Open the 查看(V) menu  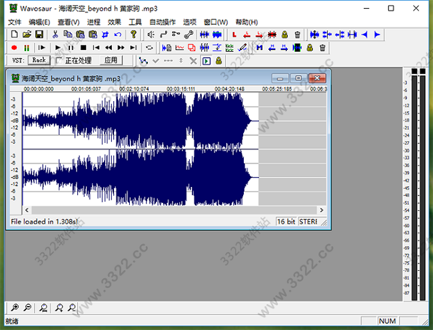click(69, 22)
